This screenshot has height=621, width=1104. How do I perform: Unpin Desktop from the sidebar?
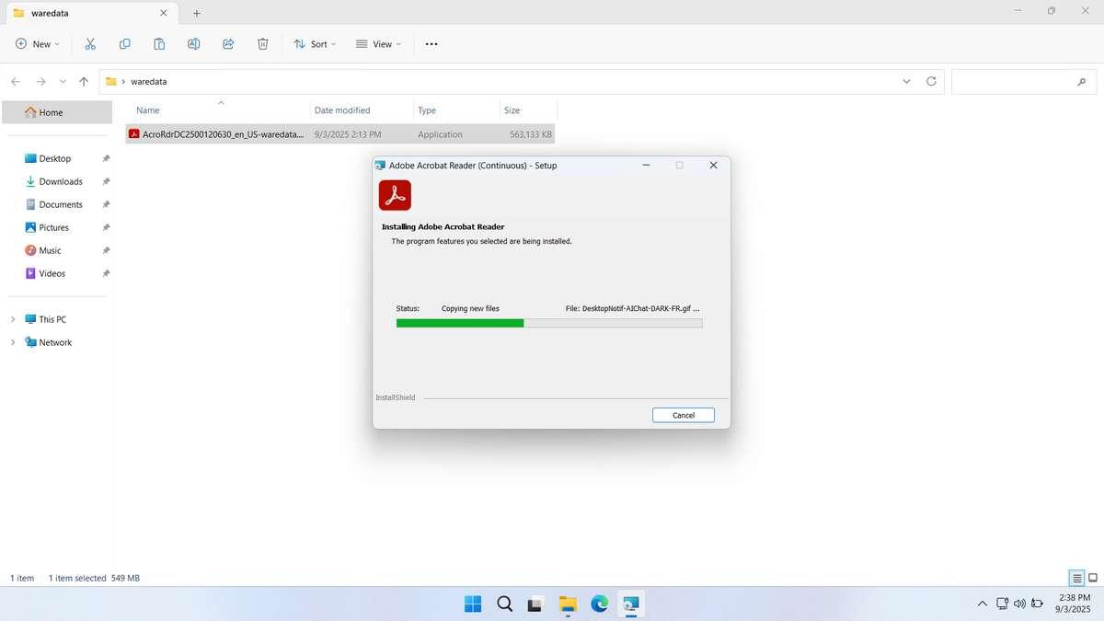point(107,157)
